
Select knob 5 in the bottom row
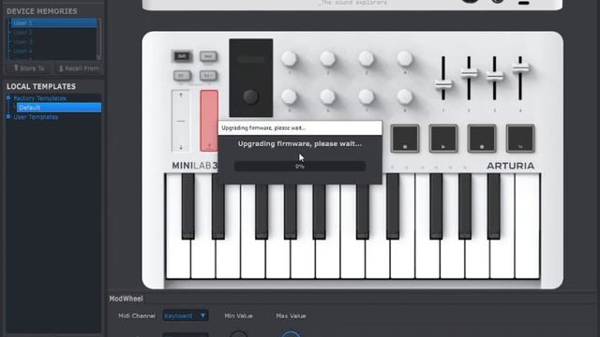(x=290, y=96)
